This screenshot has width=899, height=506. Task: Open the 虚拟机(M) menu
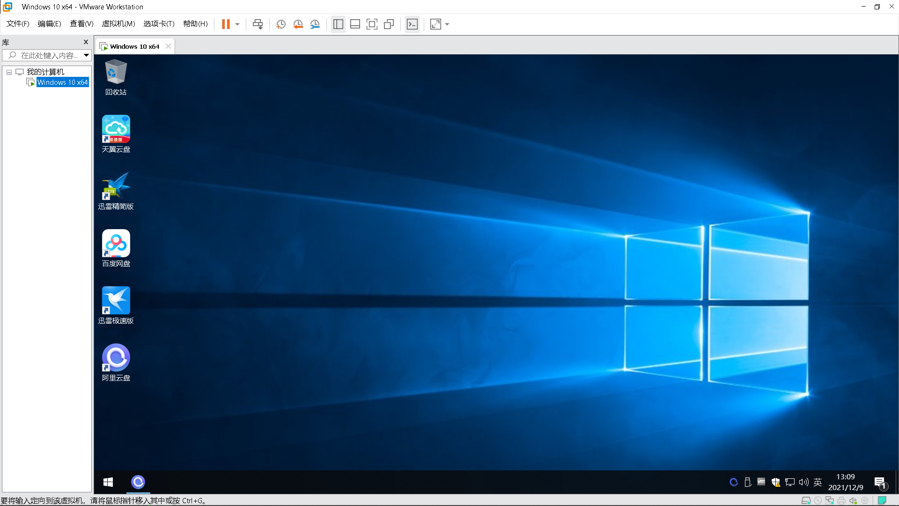pos(118,24)
